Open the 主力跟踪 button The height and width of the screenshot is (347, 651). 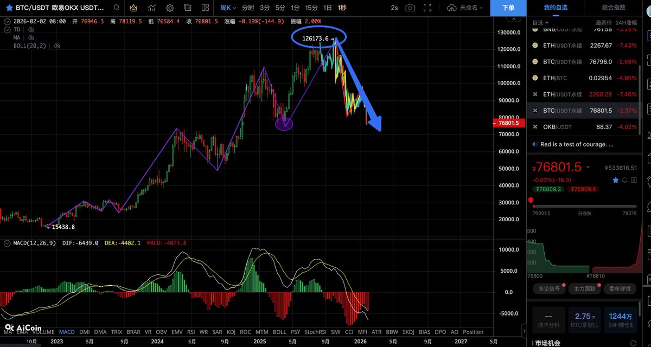(x=584, y=289)
